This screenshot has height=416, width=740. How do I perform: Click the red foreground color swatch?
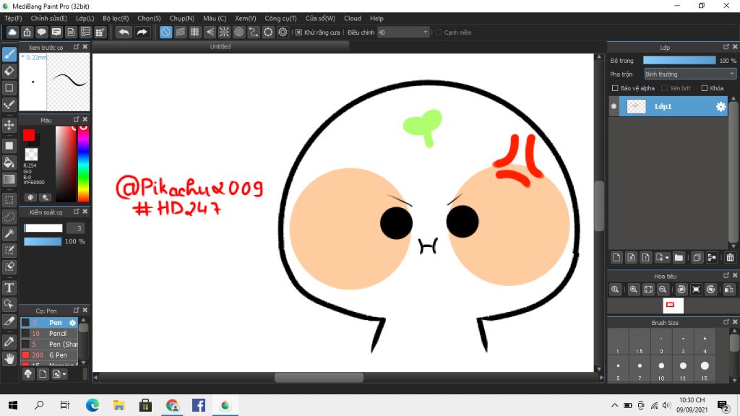click(29, 135)
